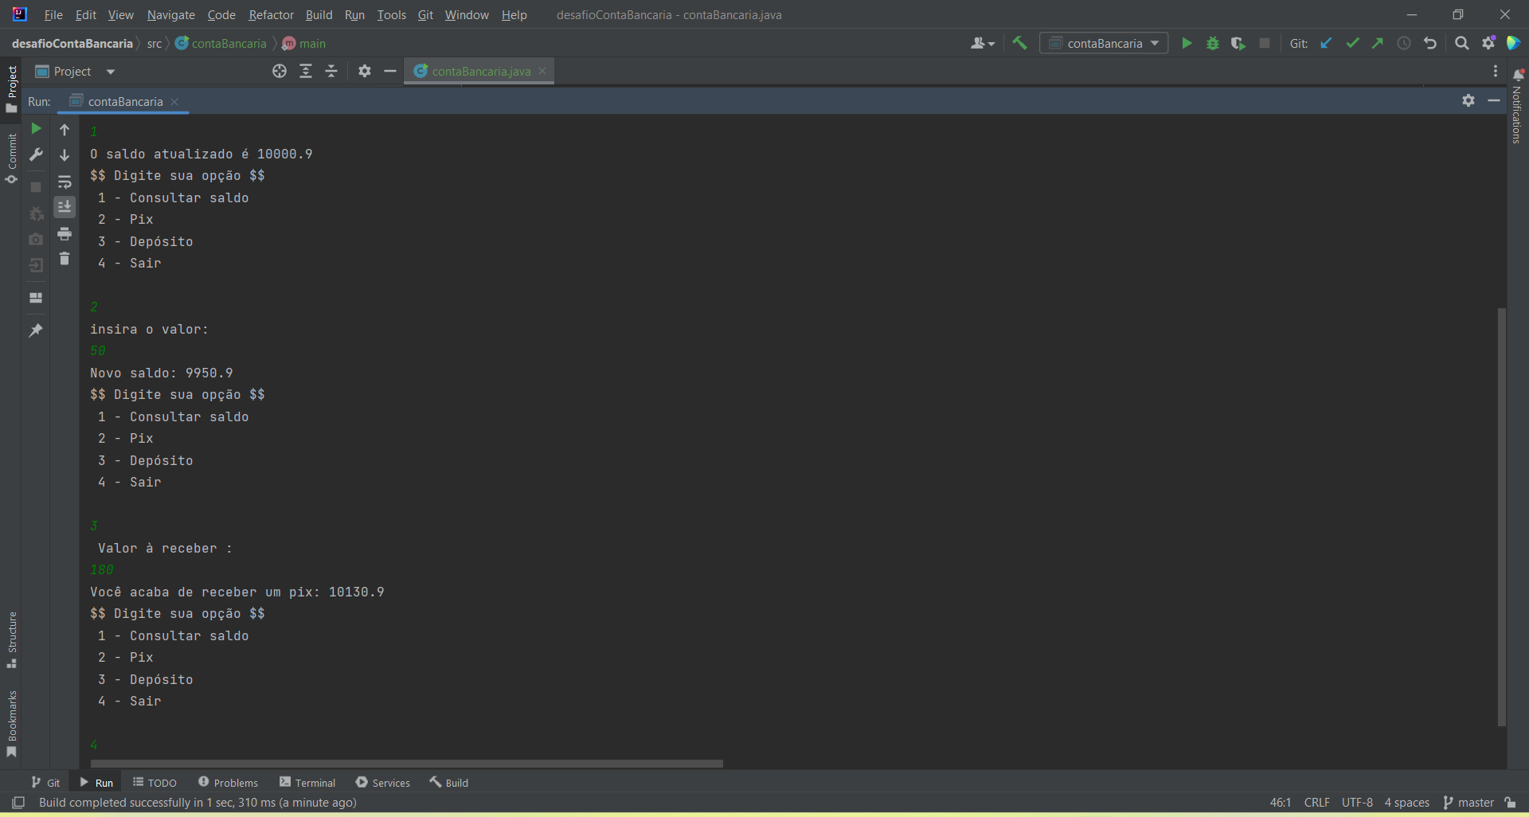This screenshot has height=817, width=1529.
Task: Open Modify Run Configuration wrench icon
Action: tap(36, 154)
